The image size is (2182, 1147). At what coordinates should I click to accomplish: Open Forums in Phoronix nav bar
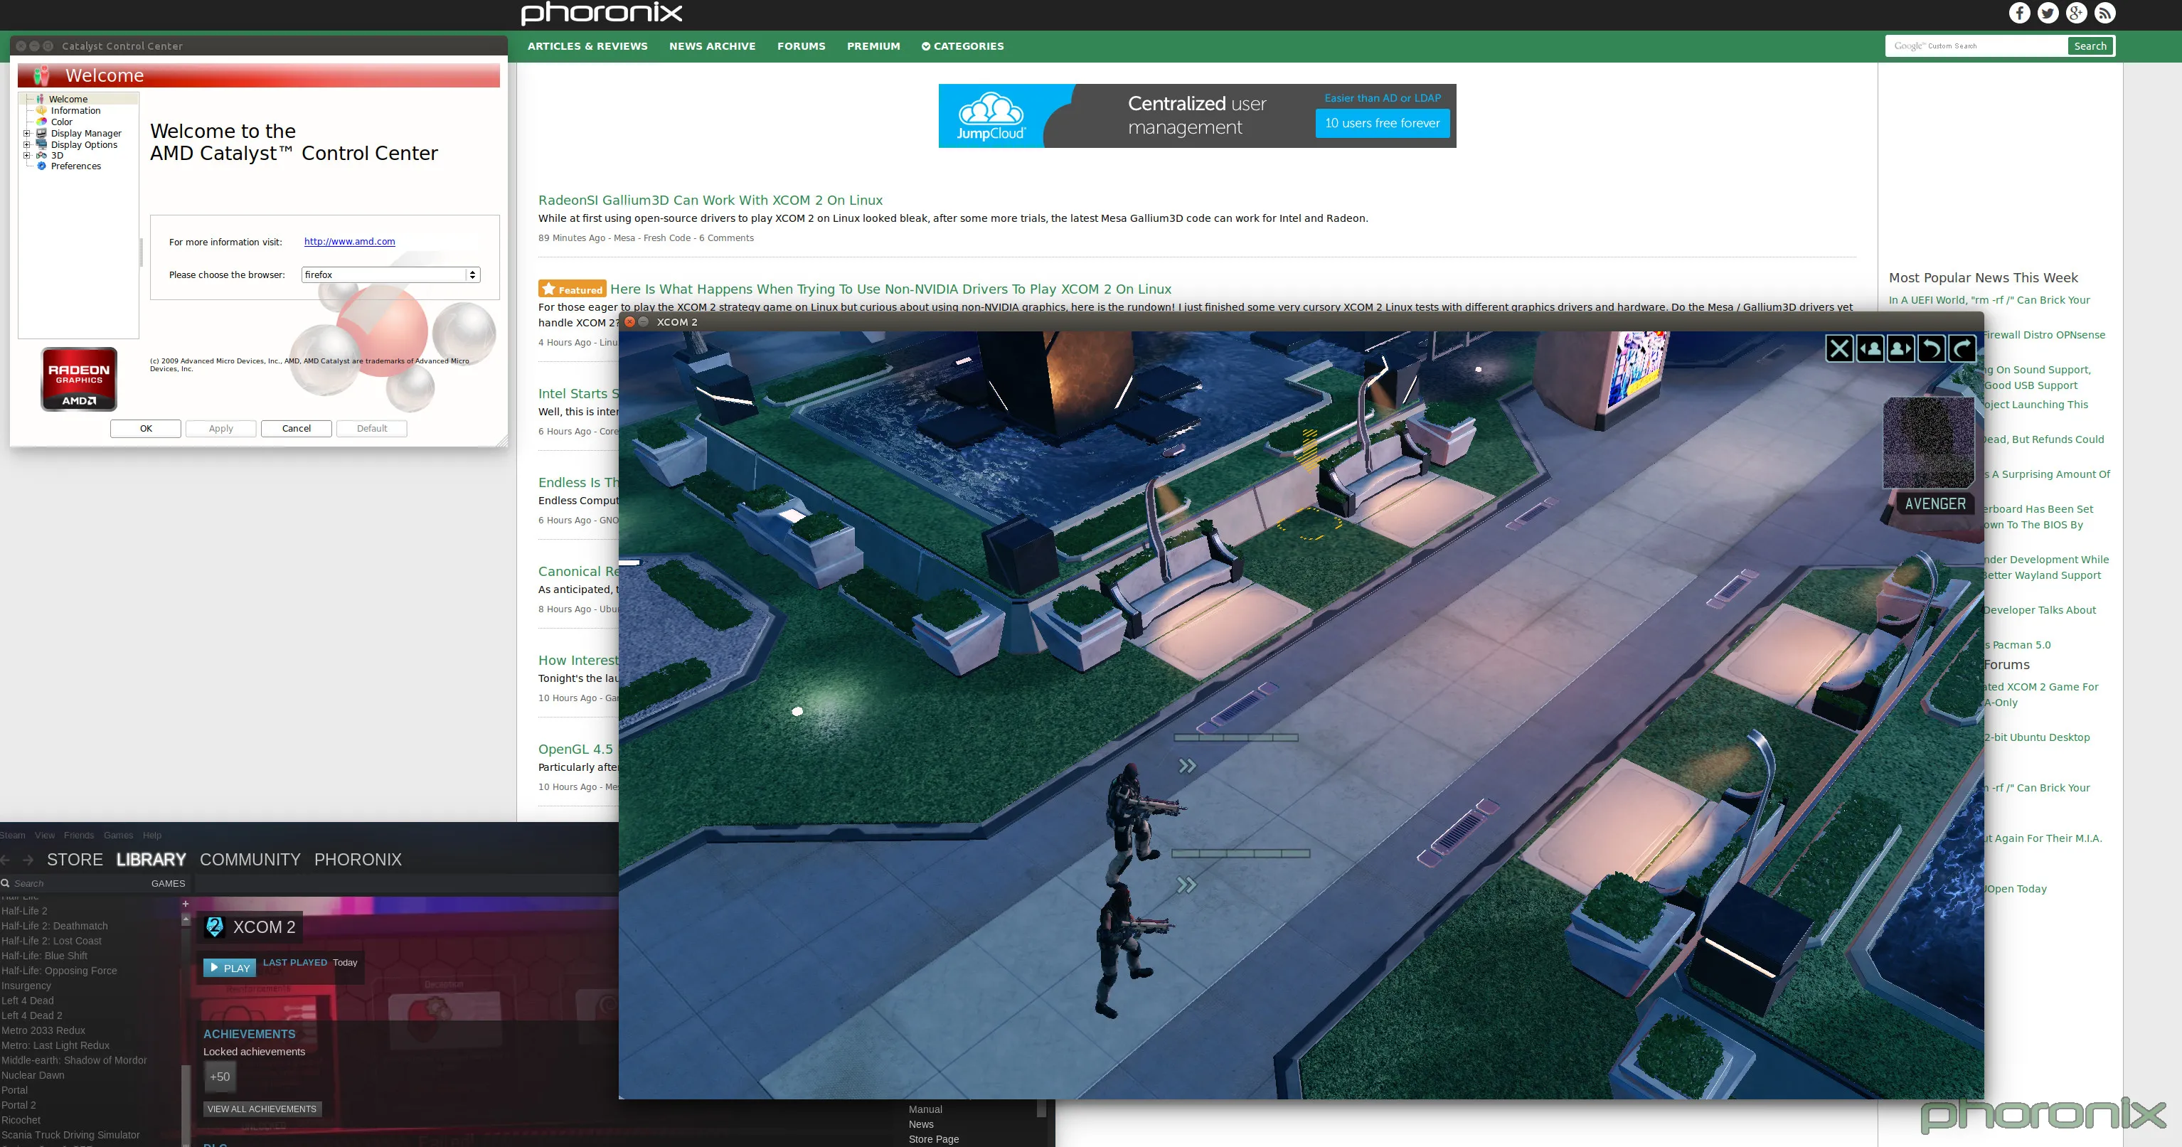pos(800,47)
